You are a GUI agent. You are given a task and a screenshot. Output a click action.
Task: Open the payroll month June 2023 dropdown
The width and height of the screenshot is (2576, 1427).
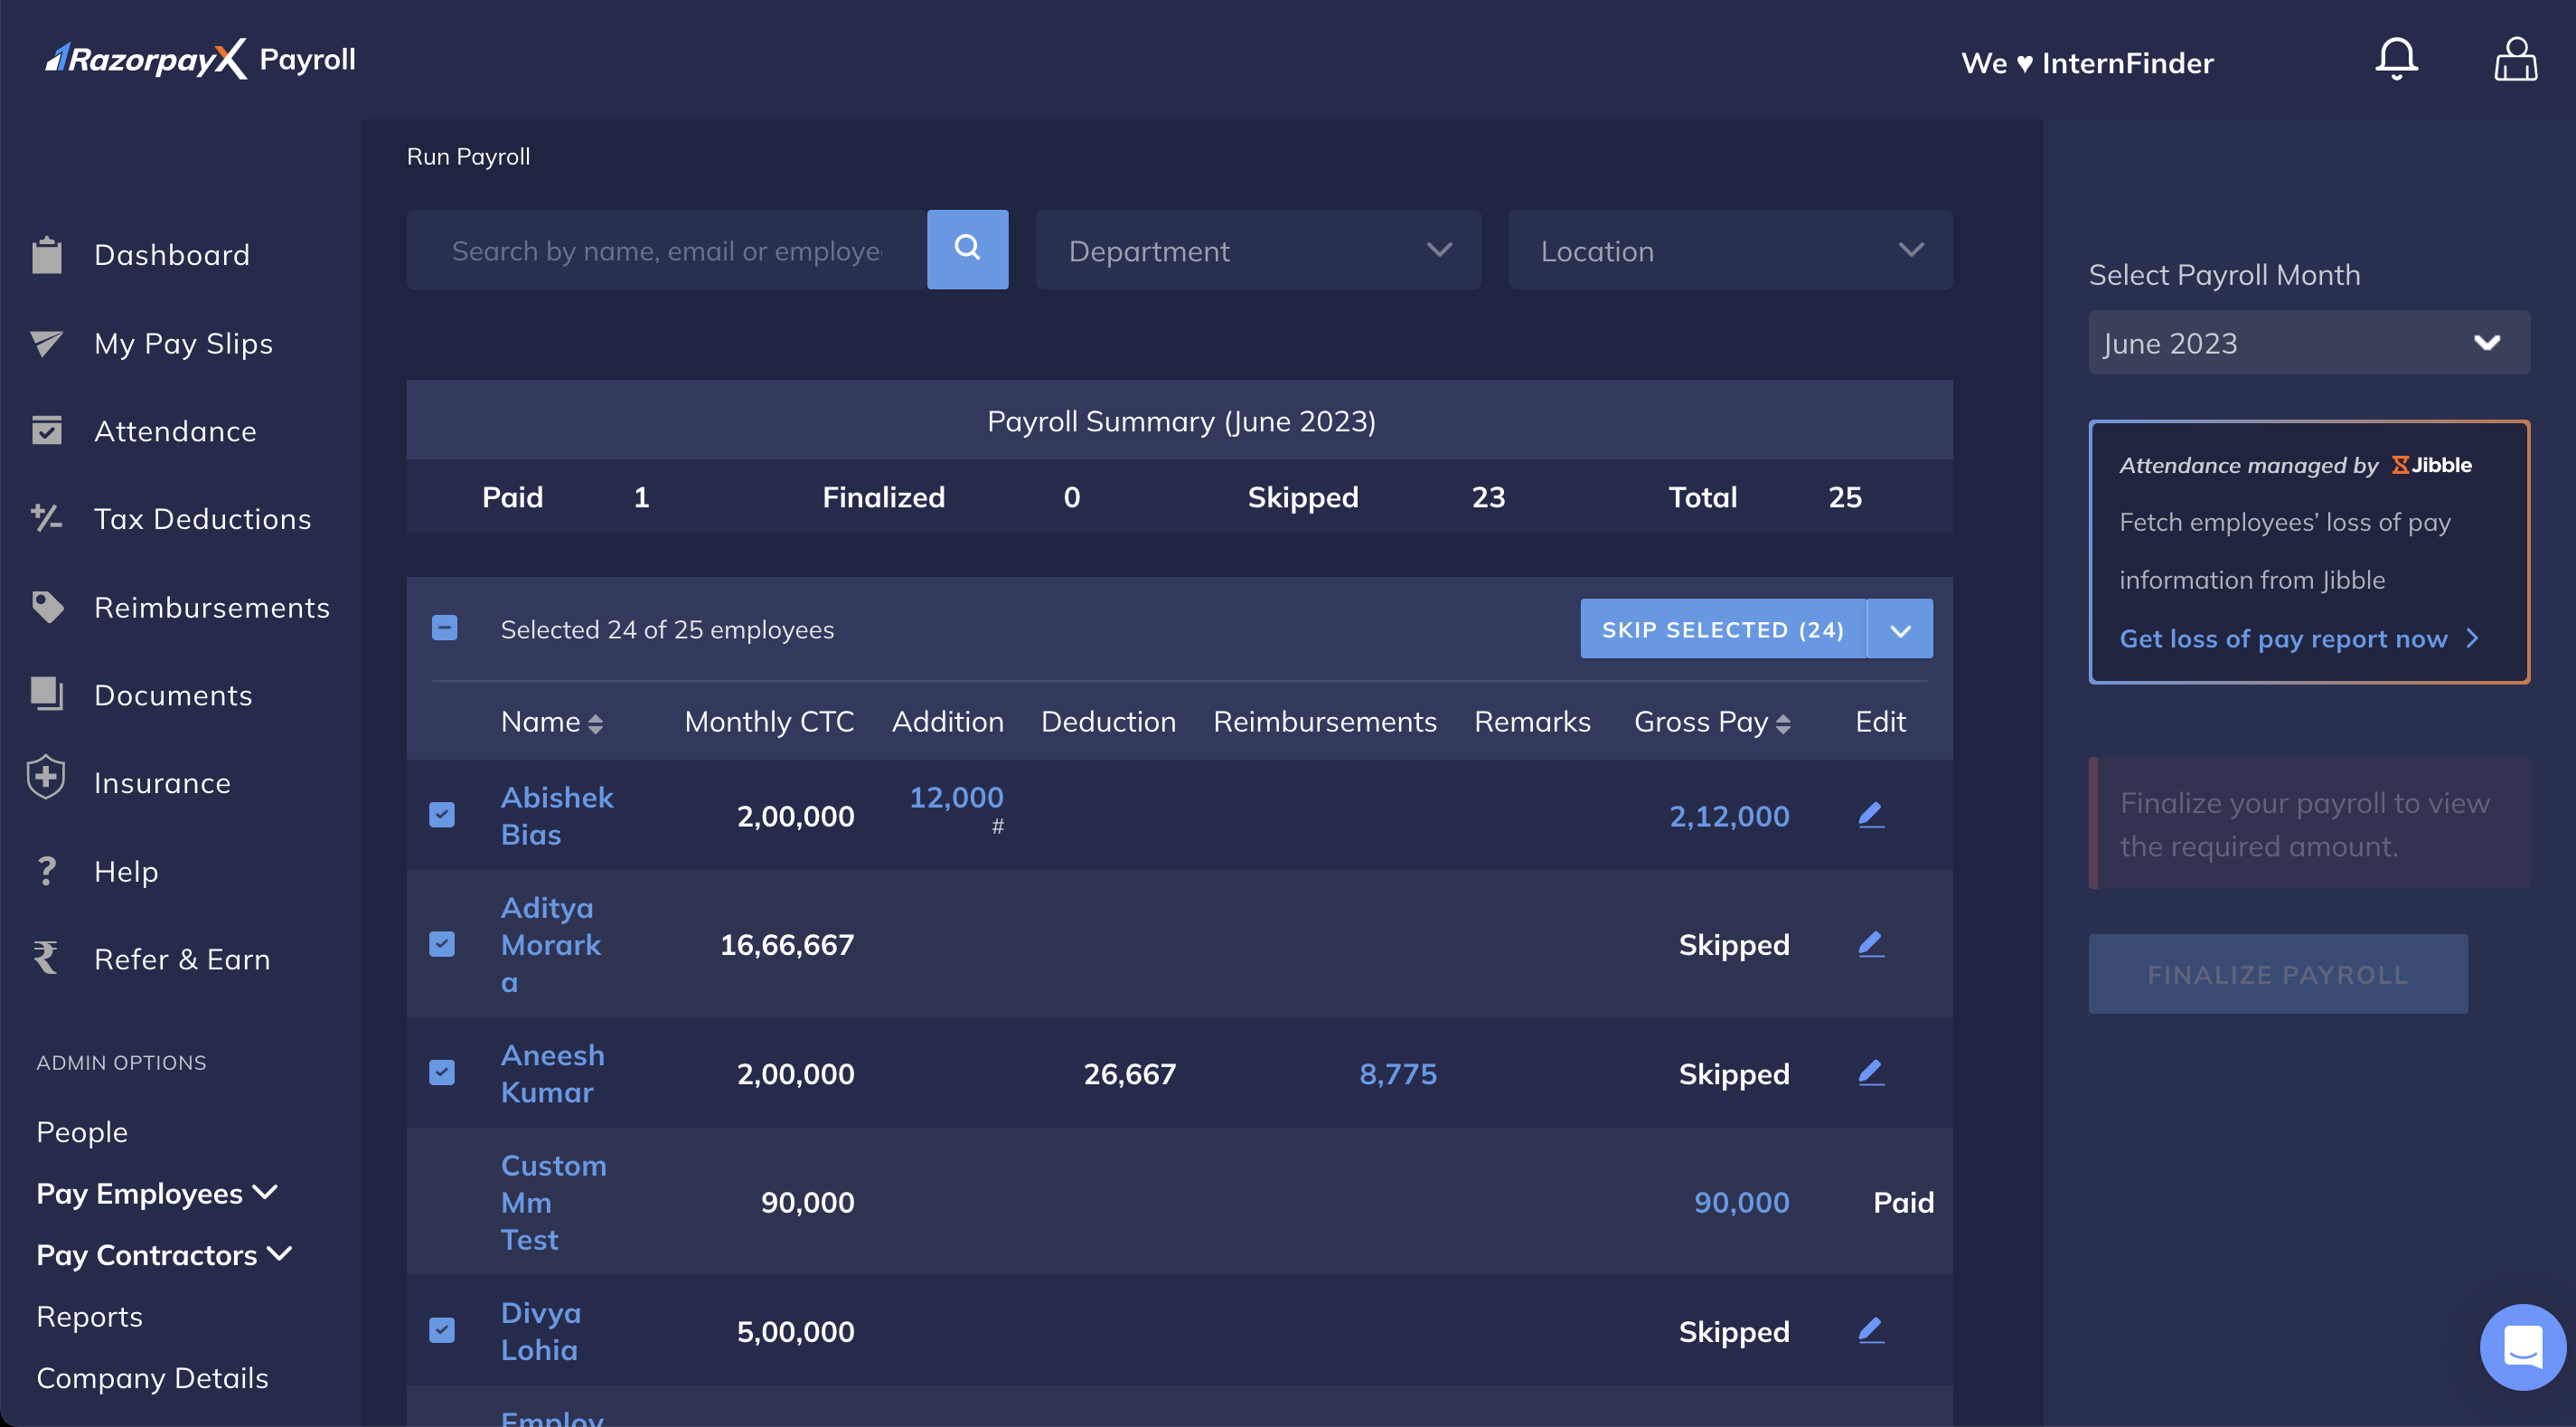pyautogui.click(x=2309, y=344)
